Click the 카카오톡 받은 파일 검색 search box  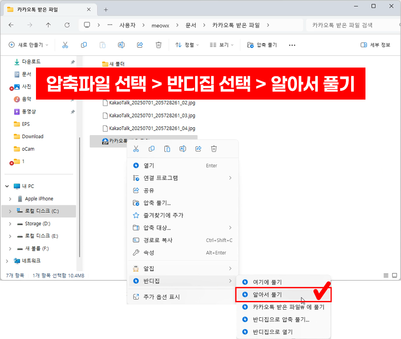tap(353, 25)
